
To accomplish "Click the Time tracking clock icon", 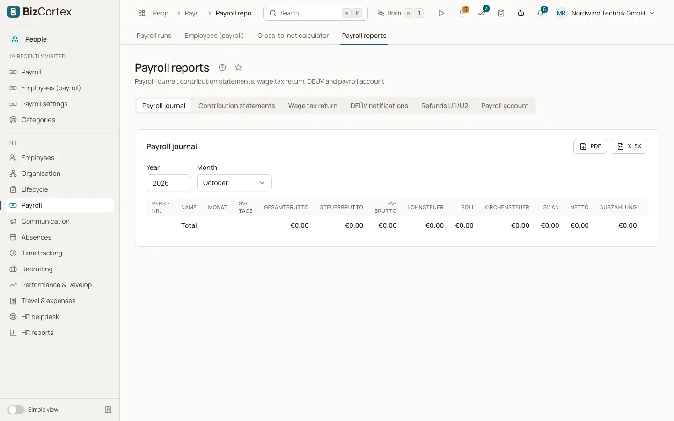I will click(x=13, y=253).
